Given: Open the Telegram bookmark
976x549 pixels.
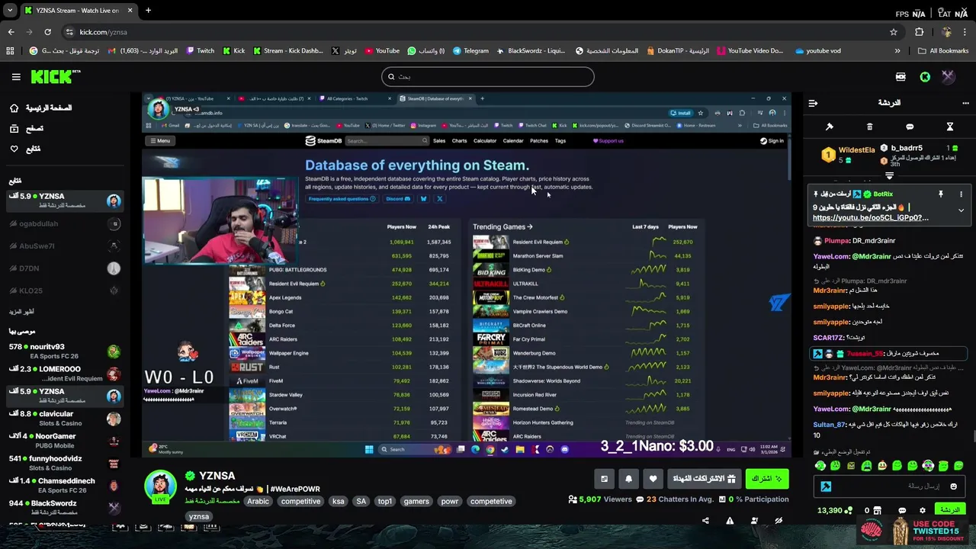Looking at the screenshot, I should coord(470,51).
